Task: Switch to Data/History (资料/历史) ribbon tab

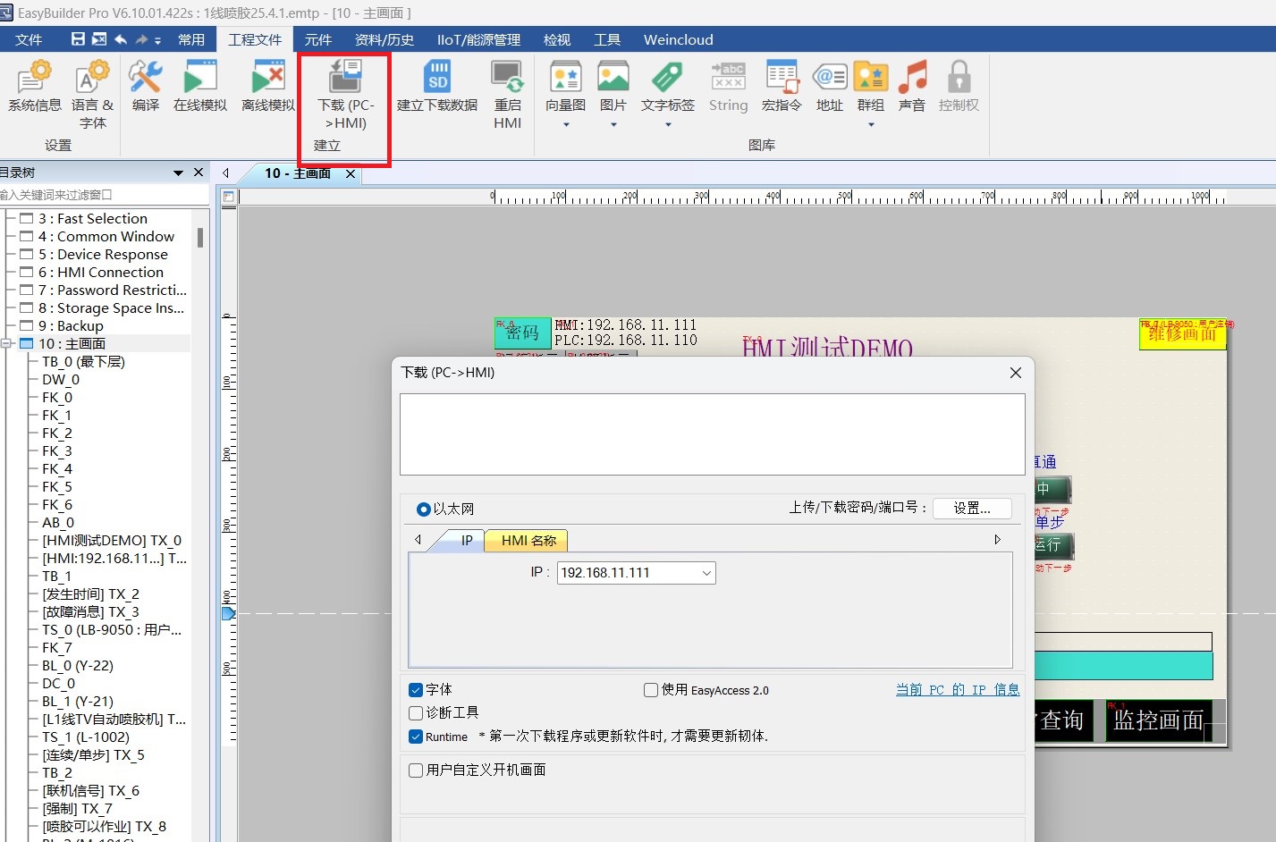Action: point(384,39)
